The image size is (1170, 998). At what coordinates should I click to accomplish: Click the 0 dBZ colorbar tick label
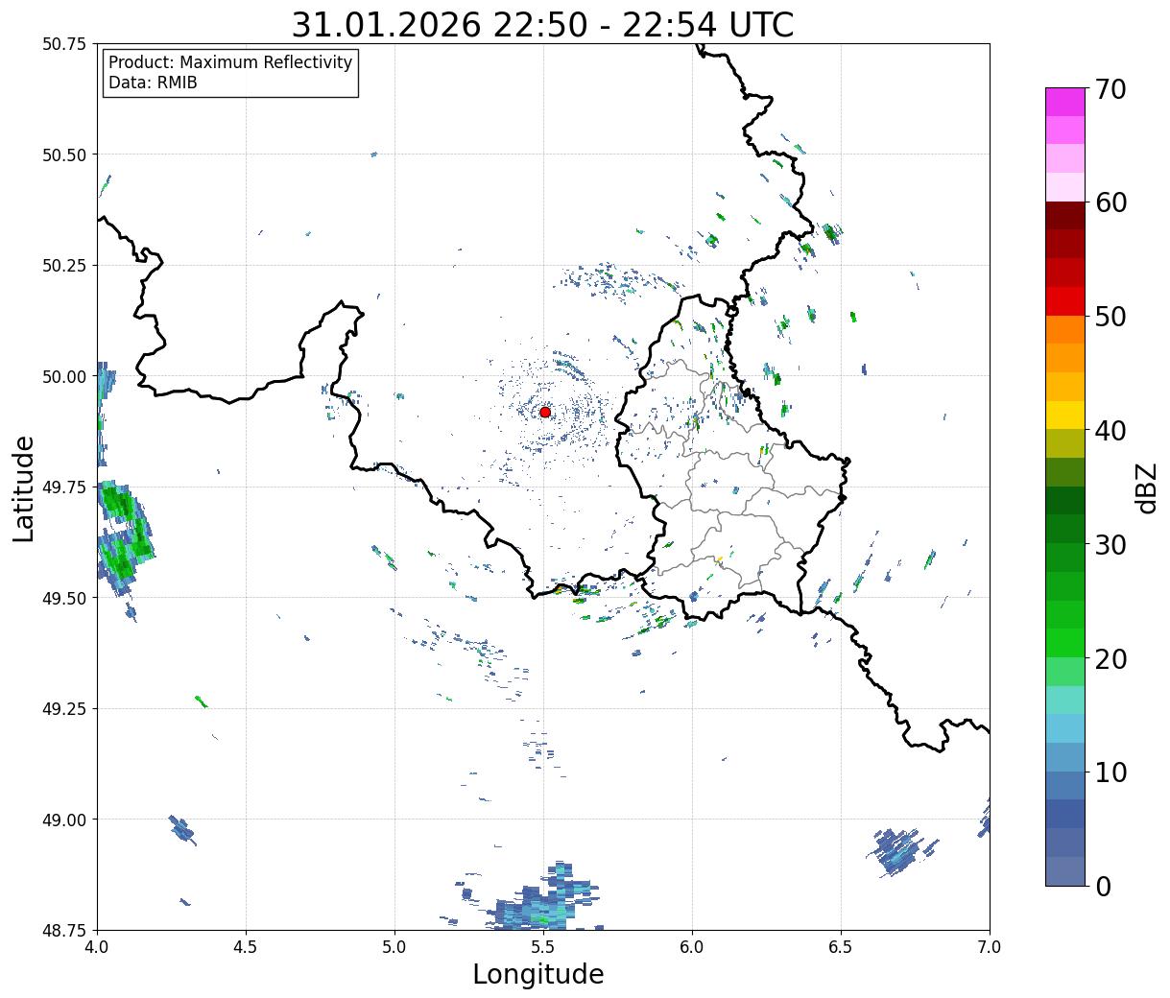click(x=1104, y=886)
